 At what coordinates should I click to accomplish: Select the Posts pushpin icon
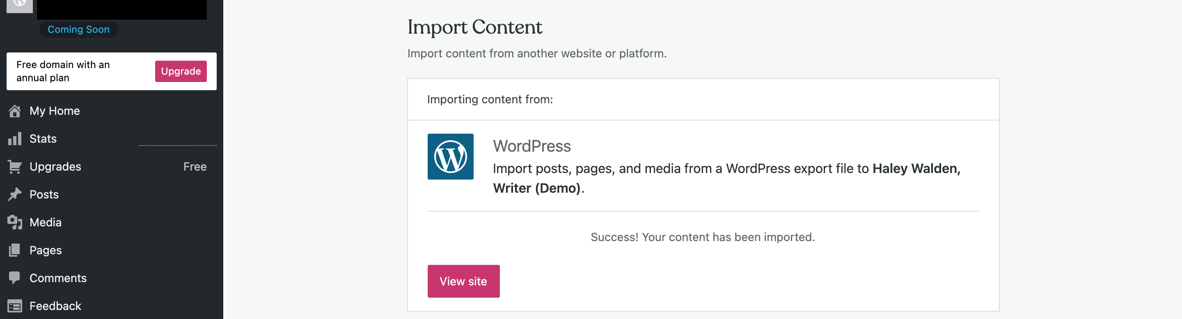(x=15, y=194)
